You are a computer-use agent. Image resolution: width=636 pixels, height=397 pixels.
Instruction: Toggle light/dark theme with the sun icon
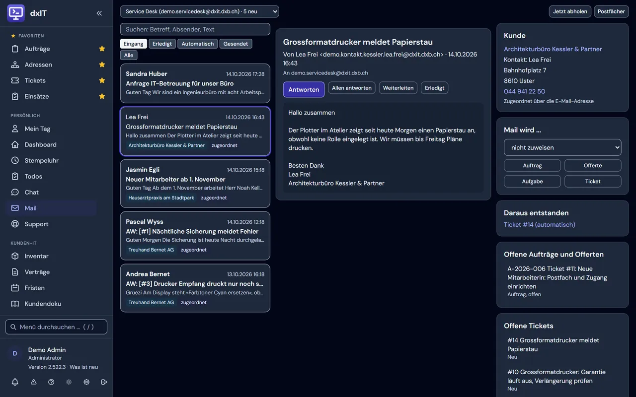click(x=69, y=382)
